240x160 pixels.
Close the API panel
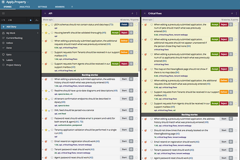pyautogui.click(x=45, y=13)
